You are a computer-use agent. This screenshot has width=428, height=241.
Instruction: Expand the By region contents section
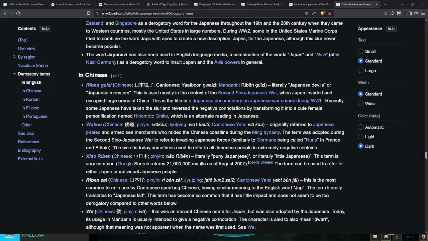pyautogui.click(x=14, y=57)
